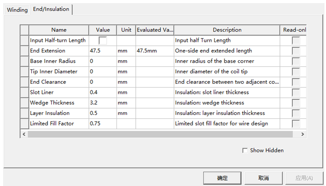Viewport: 326px width, 186px height.
Task: Click the left arrow of horizontal scrollbar
Action: (x=24, y=134)
